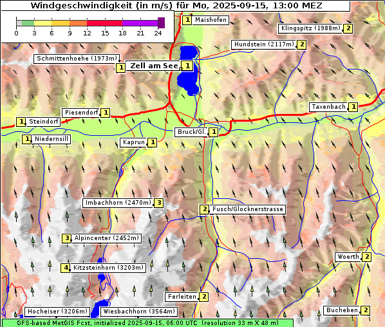The width and height of the screenshot is (385, 327).
Task: Click the purple segment of wind legend
Action: pyautogui.click(x=140, y=23)
